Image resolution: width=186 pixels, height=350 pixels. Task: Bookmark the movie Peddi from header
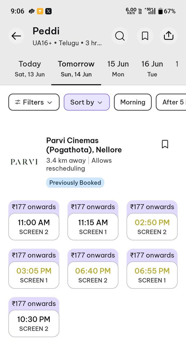(145, 36)
